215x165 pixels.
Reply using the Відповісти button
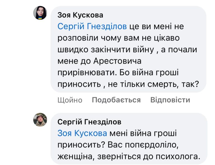pos(170,100)
